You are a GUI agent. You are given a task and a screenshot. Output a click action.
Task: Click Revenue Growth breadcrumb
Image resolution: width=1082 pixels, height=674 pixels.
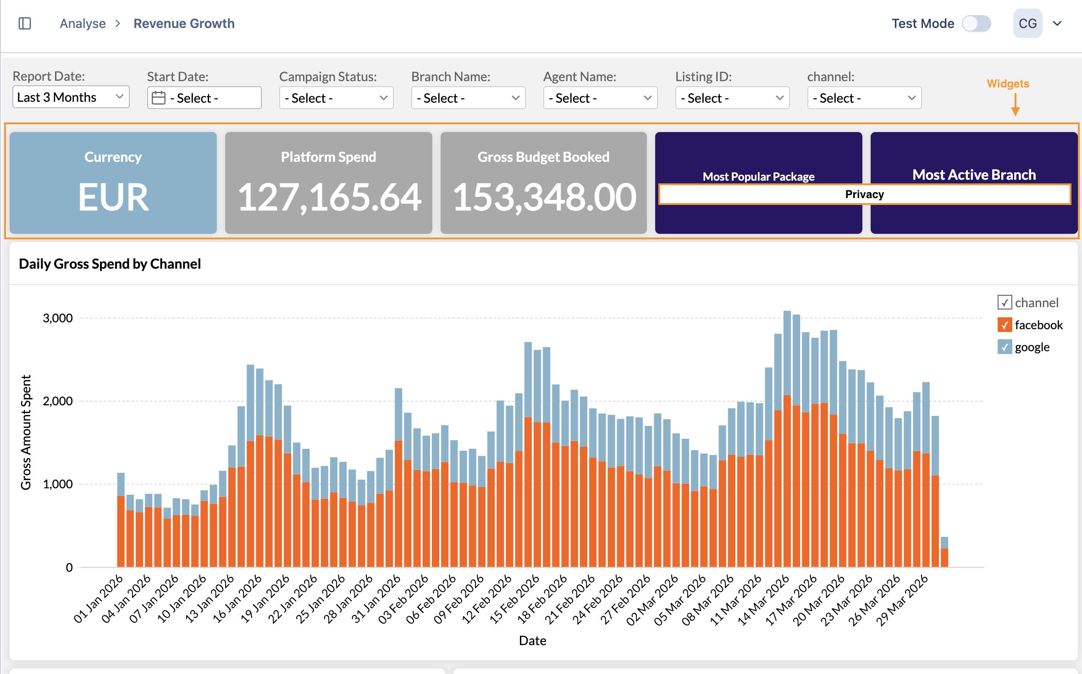tap(184, 23)
